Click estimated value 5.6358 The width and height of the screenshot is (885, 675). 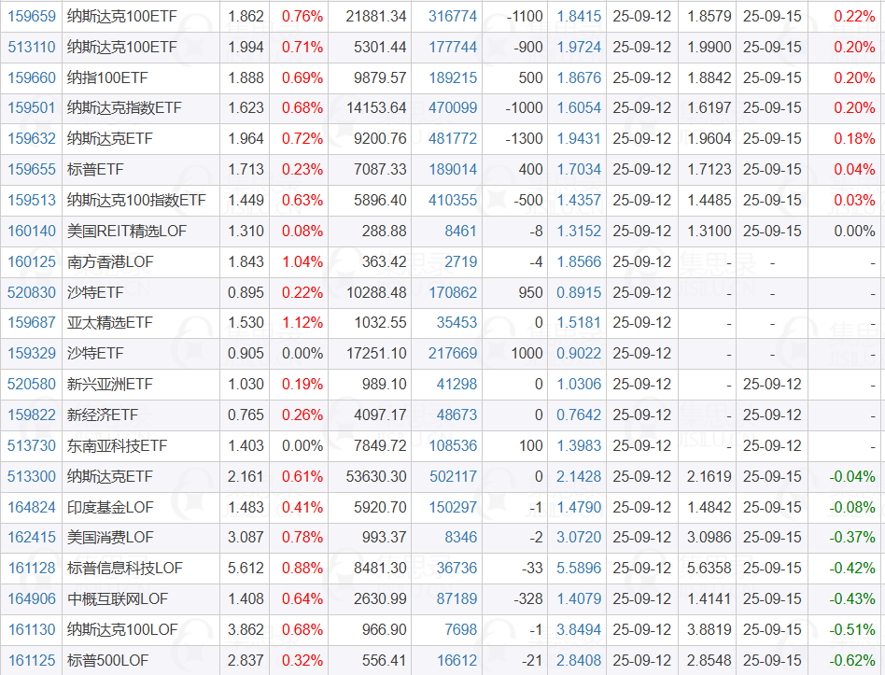pos(709,569)
